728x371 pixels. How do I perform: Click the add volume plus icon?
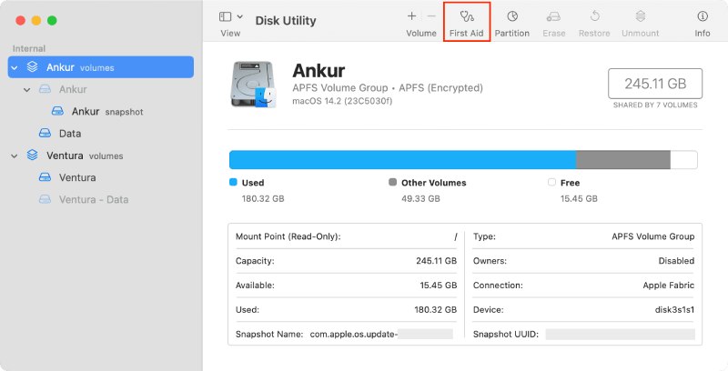[x=411, y=16]
